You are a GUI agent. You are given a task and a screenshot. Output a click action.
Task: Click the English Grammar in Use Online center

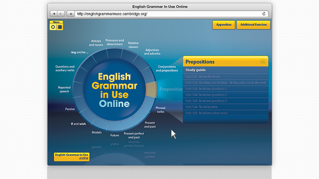(x=114, y=90)
